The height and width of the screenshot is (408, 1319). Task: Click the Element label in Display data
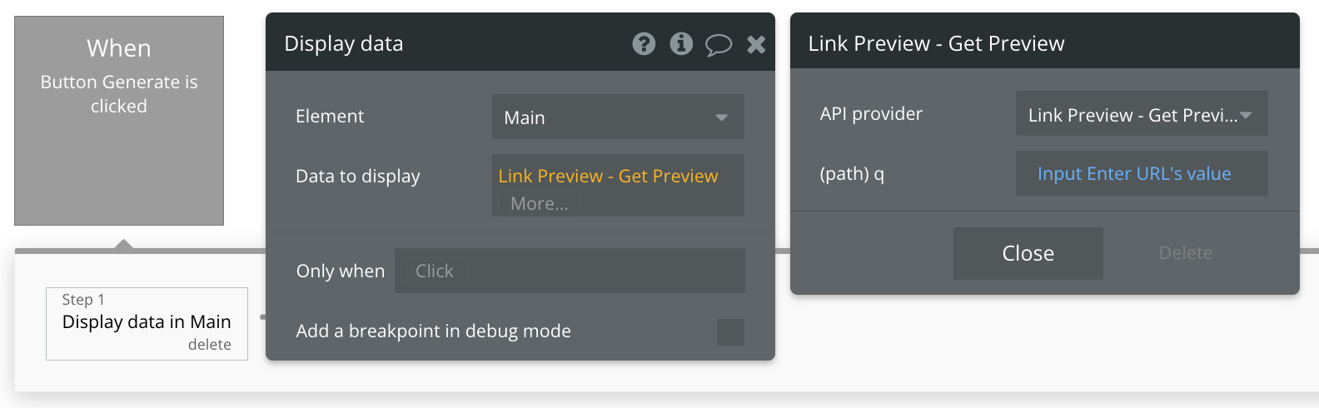[x=330, y=116]
